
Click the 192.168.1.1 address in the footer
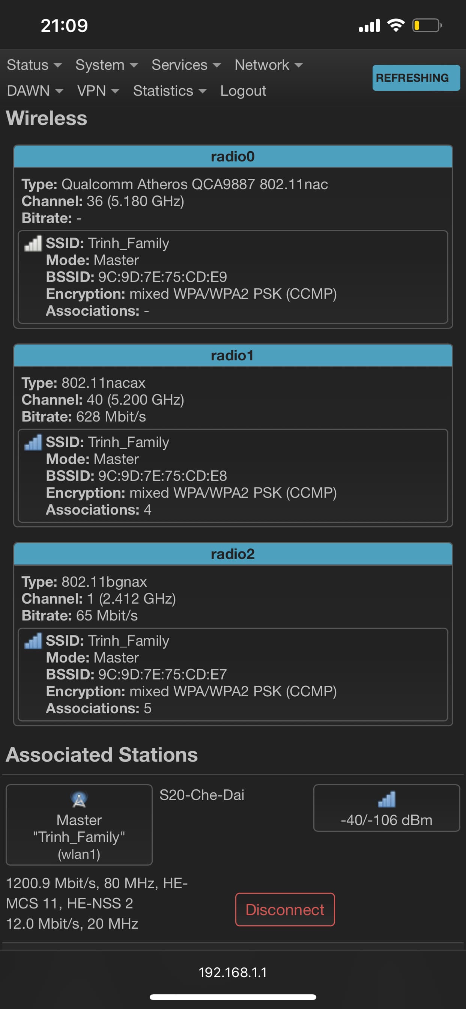coord(233,971)
